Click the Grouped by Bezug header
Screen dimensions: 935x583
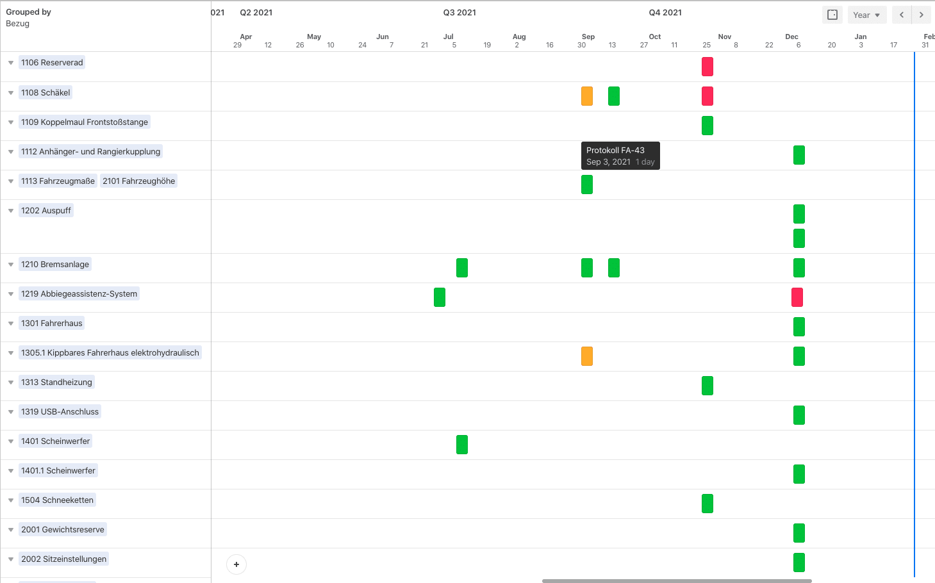28,17
